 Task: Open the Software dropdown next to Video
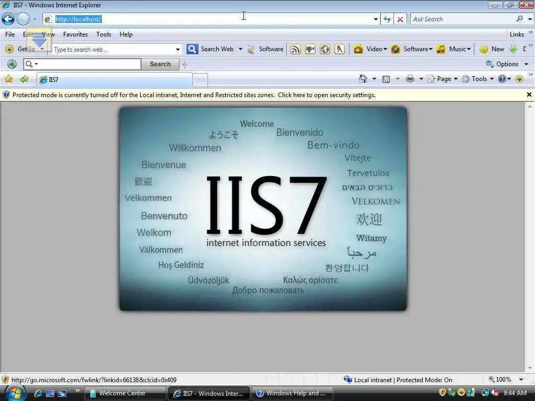pyautogui.click(x=431, y=49)
